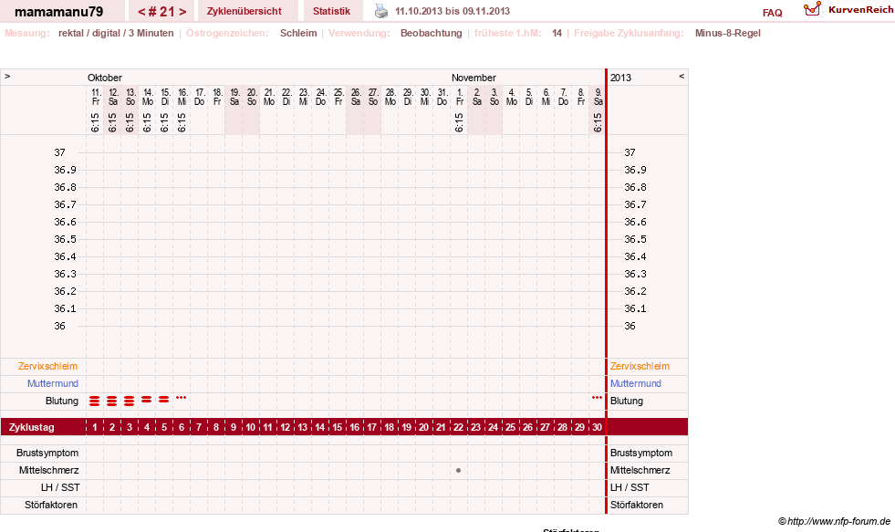895x532 pixels.
Task: Click the left Blutung row label
Action: [62, 401]
